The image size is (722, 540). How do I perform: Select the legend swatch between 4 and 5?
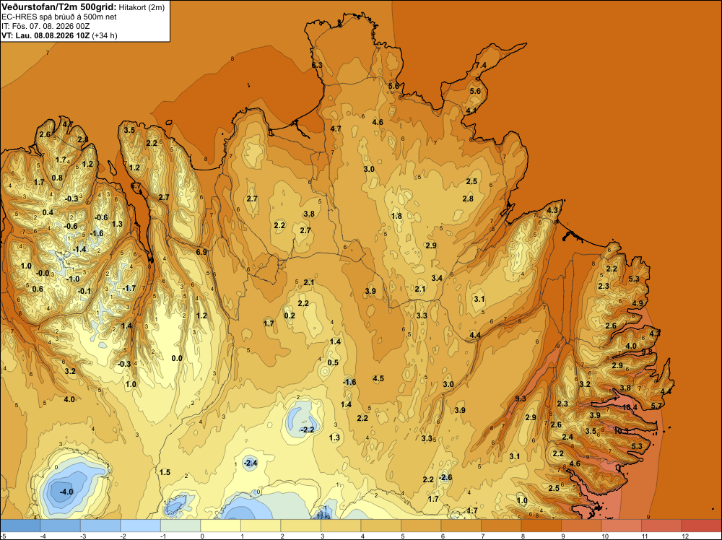click(380, 526)
